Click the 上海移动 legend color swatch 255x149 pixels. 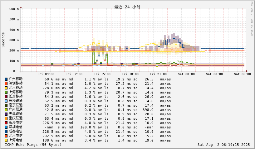(x=6, y=92)
